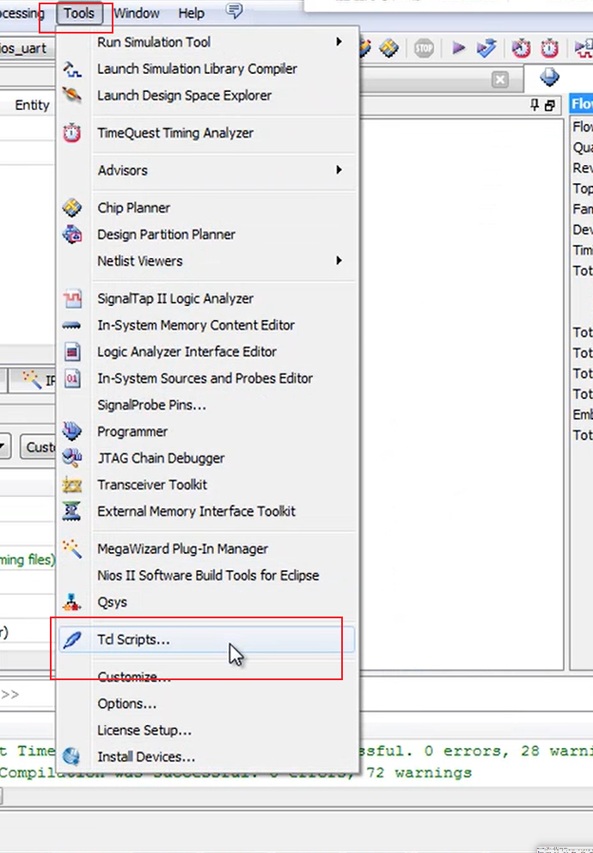The height and width of the screenshot is (853, 593).
Task: Click message text '0 errors, 28 warni'
Action: coord(508,752)
